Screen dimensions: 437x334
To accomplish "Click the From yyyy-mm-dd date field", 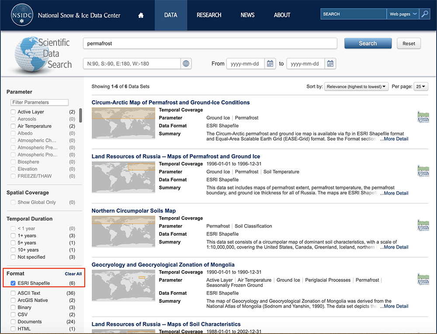I will (246, 63).
